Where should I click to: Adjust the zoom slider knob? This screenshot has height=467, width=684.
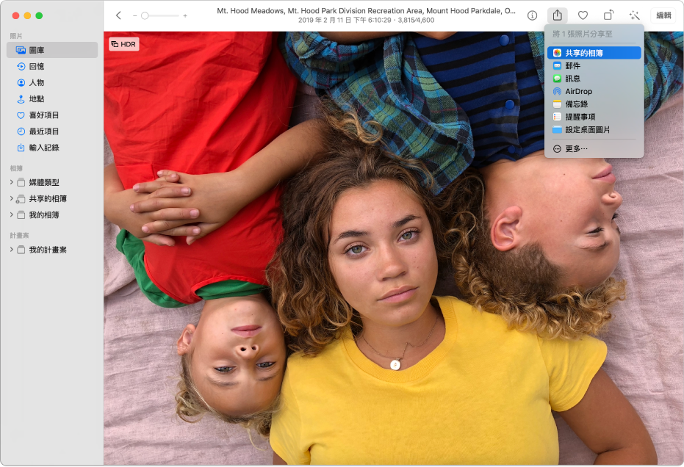point(145,15)
